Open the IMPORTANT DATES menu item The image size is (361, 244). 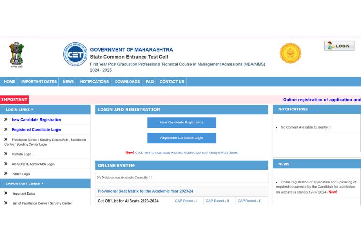[x=39, y=82]
